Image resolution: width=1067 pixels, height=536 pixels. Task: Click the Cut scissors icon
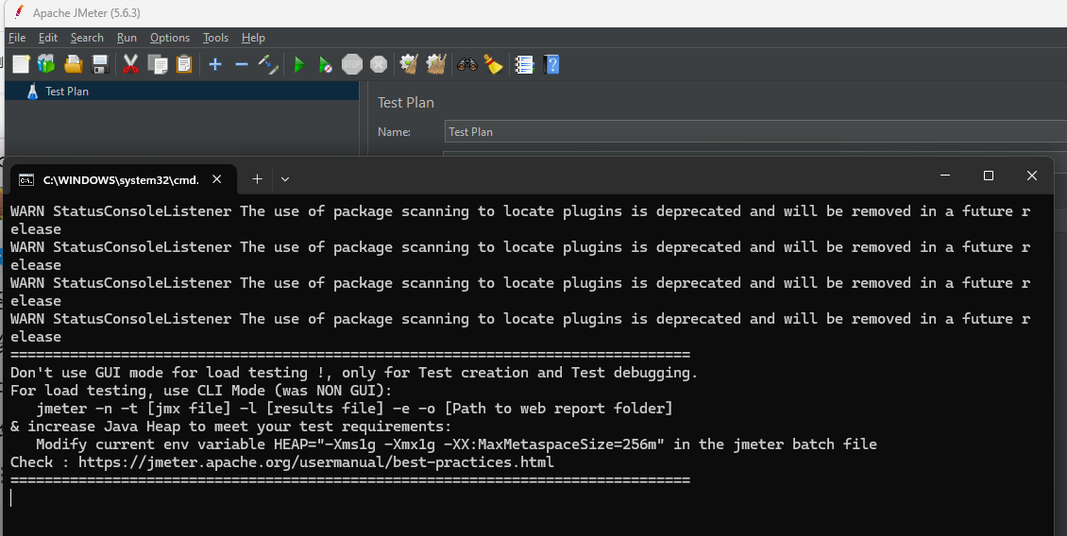[130, 64]
